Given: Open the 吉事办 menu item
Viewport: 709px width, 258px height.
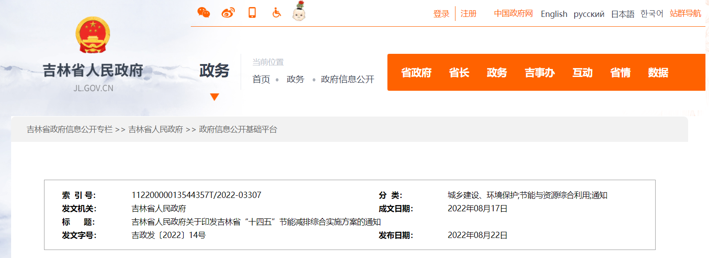Looking at the screenshot, I should pyautogui.click(x=540, y=73).
